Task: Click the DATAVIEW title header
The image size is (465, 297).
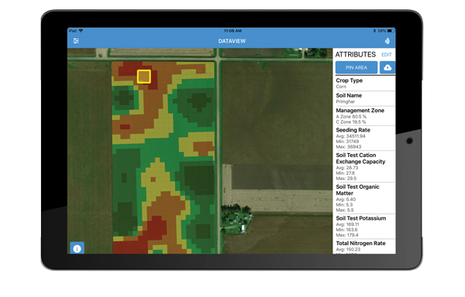Action: [x=232, y=41]
